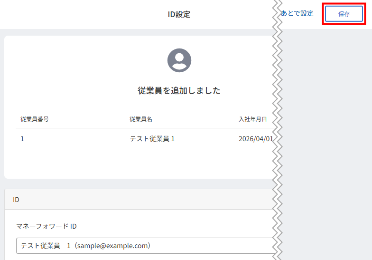The image size is (372, 260).
Task: Click the 入社年月日 column header
Action: point(252,119)
